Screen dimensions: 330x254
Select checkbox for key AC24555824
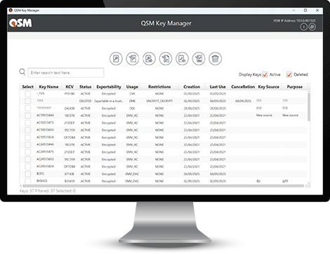(x=27, y=166)
